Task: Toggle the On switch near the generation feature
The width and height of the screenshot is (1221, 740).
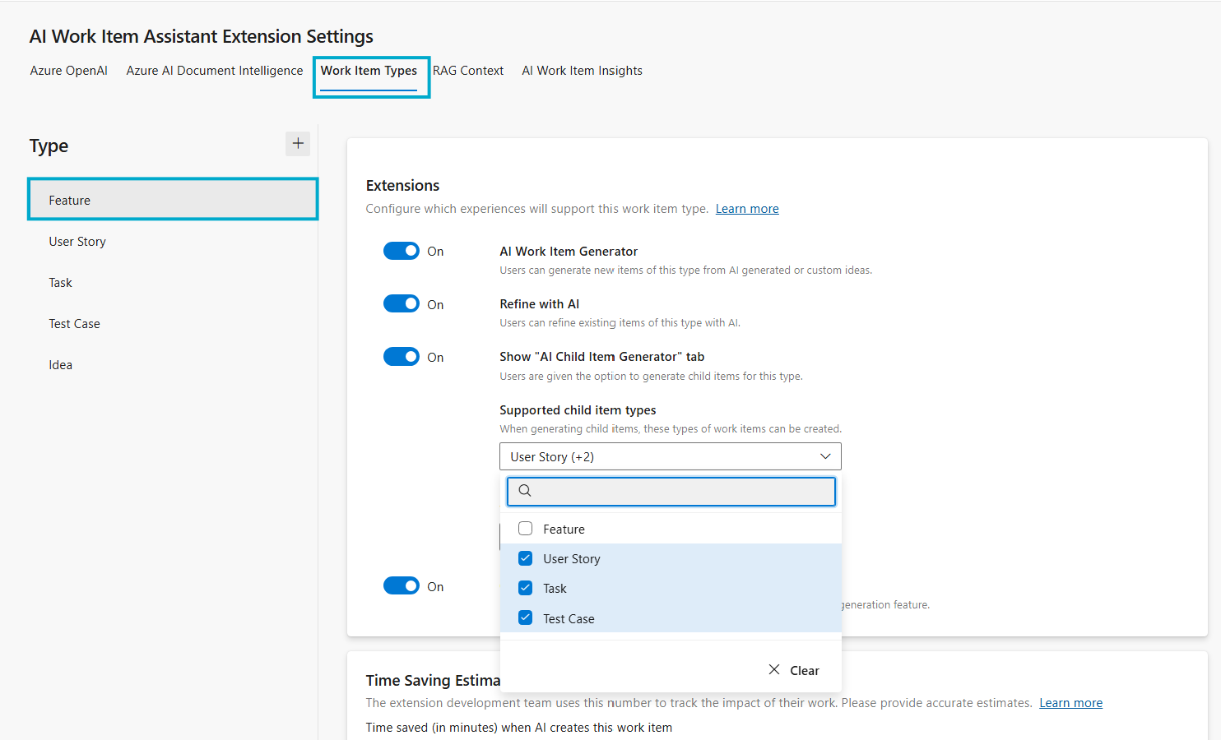Action: pyautogui.click(x=402, y=585)
